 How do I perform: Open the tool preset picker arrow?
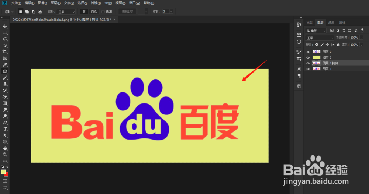coord(13,11)
